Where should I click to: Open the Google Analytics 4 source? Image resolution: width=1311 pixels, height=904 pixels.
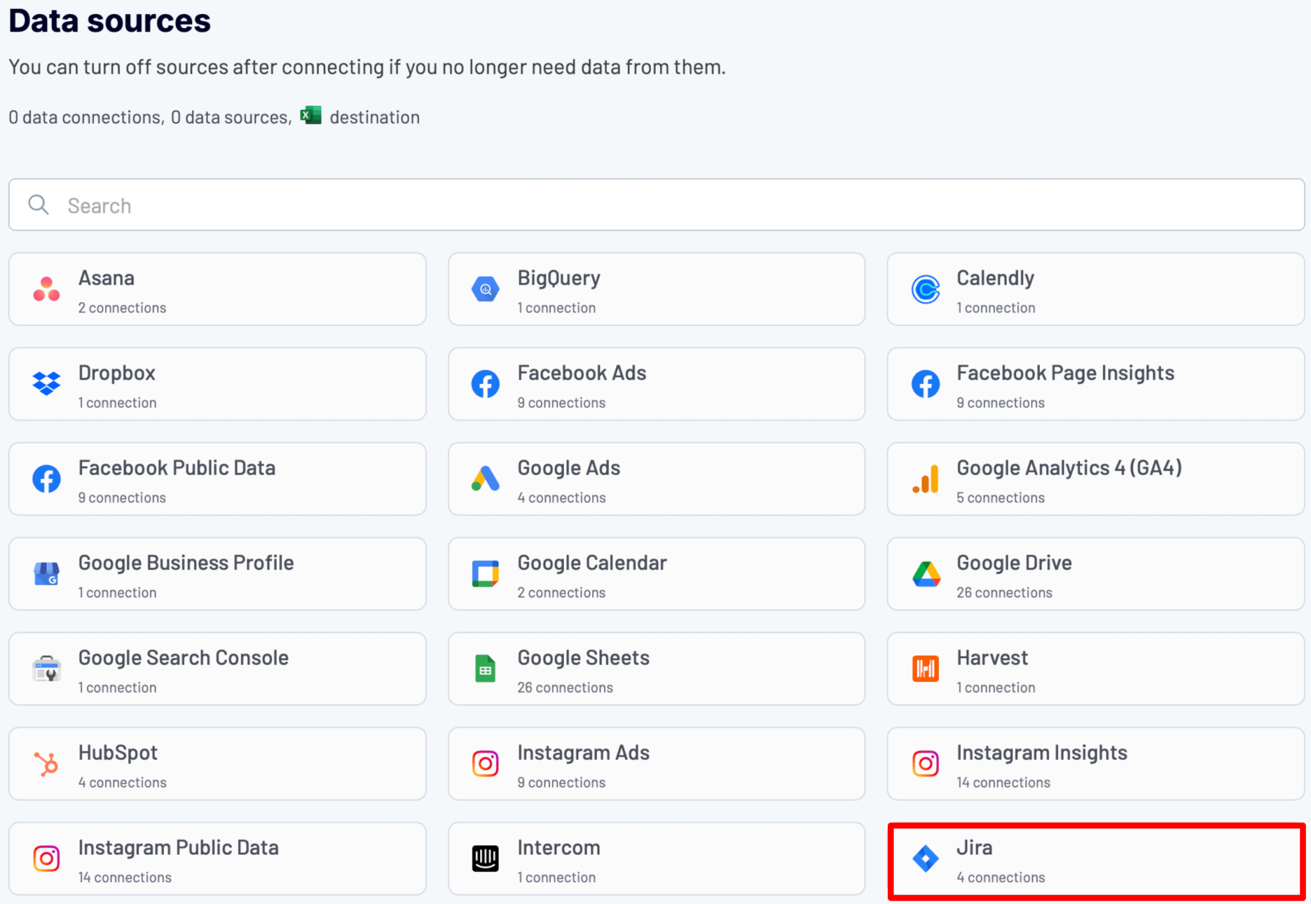click(1095, 479)
